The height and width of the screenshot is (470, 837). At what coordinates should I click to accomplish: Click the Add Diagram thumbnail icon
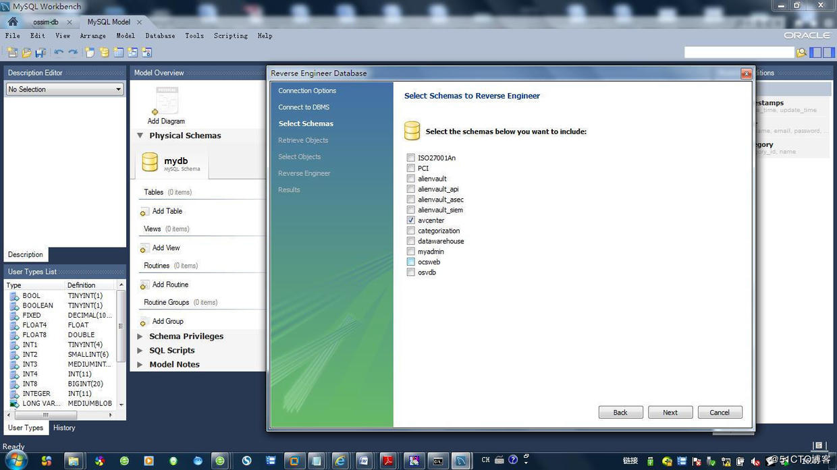(166, 101)
